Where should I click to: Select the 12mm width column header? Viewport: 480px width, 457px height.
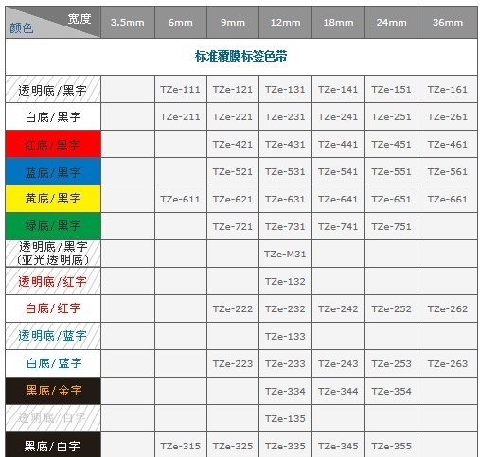[x=285, y=23]
